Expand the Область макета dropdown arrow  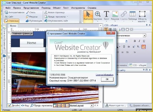[x=146, y=22]
